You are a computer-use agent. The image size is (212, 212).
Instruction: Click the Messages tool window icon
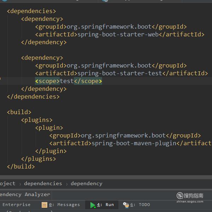(x=45, y=205)
